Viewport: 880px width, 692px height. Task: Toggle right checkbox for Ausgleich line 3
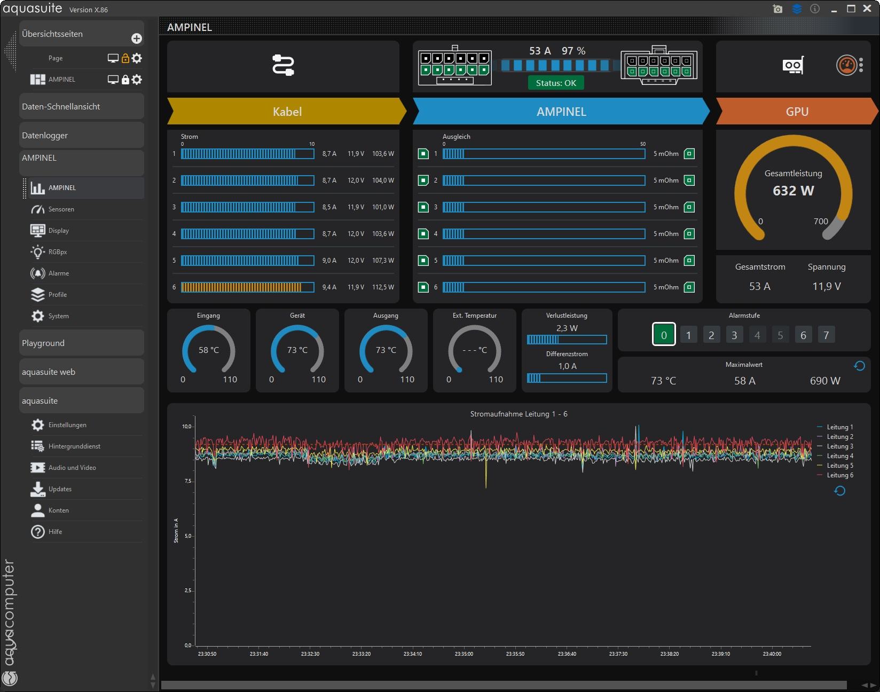689,207
